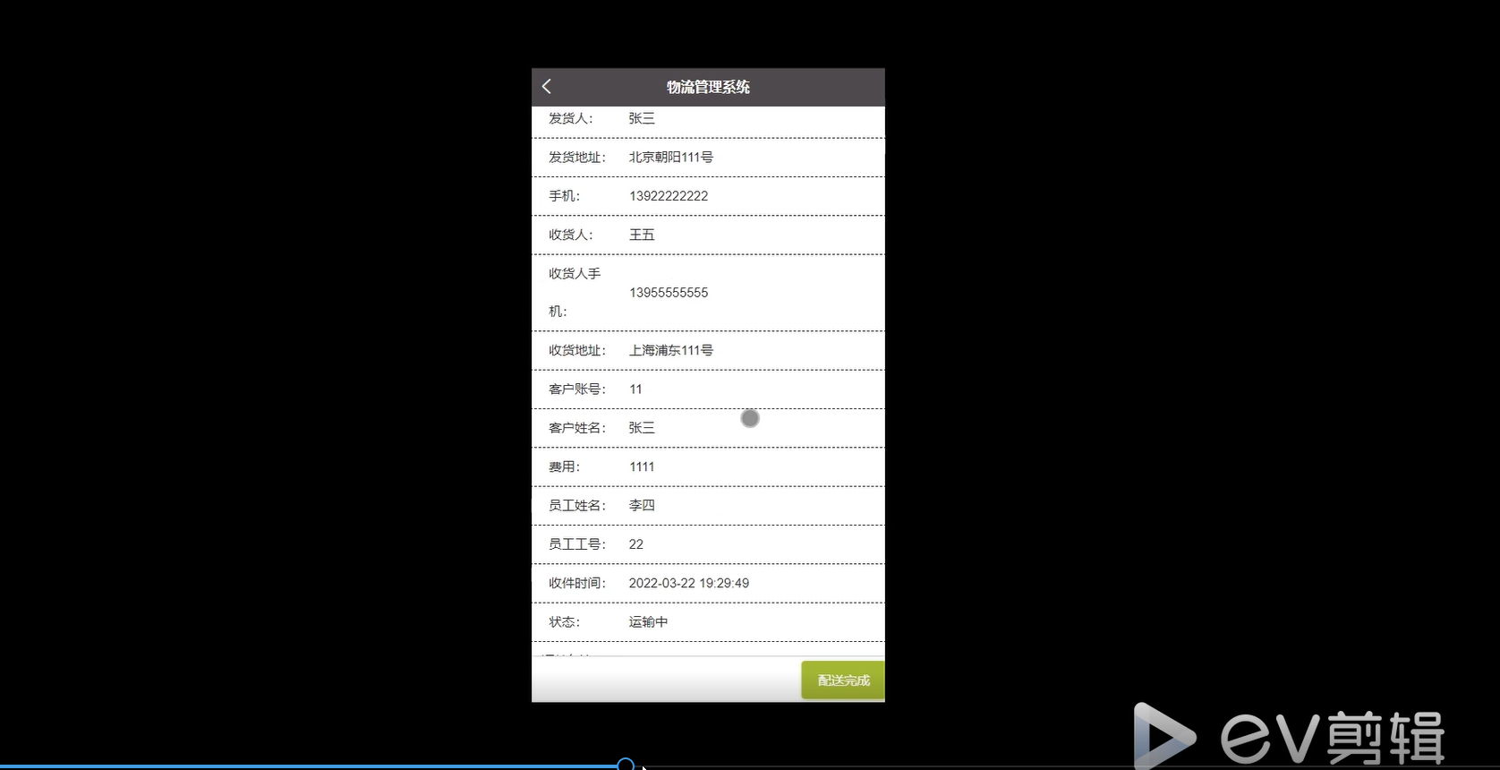The width and height of the screenshot is (1500, 770).
Task: Click the 北京朝阳111号 address
Action: coord(671,157)
